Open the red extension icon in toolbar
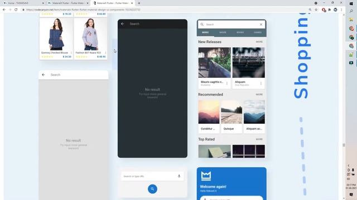Screen dimensions: 357x200 (x=324, y=10)
